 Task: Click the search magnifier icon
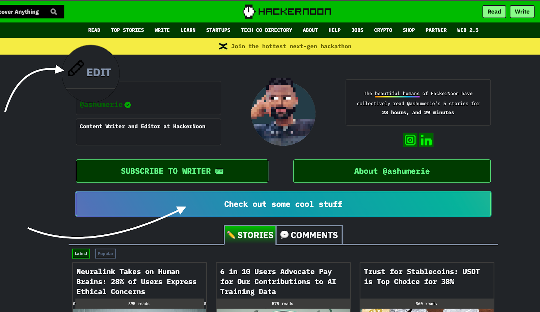pyautogui.click(x=54, y=12)
